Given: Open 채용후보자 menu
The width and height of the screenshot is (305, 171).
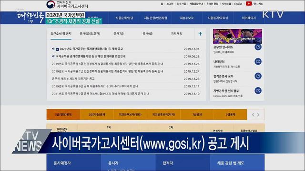Looking at the screenshot, I should click(x=187, y=18).
